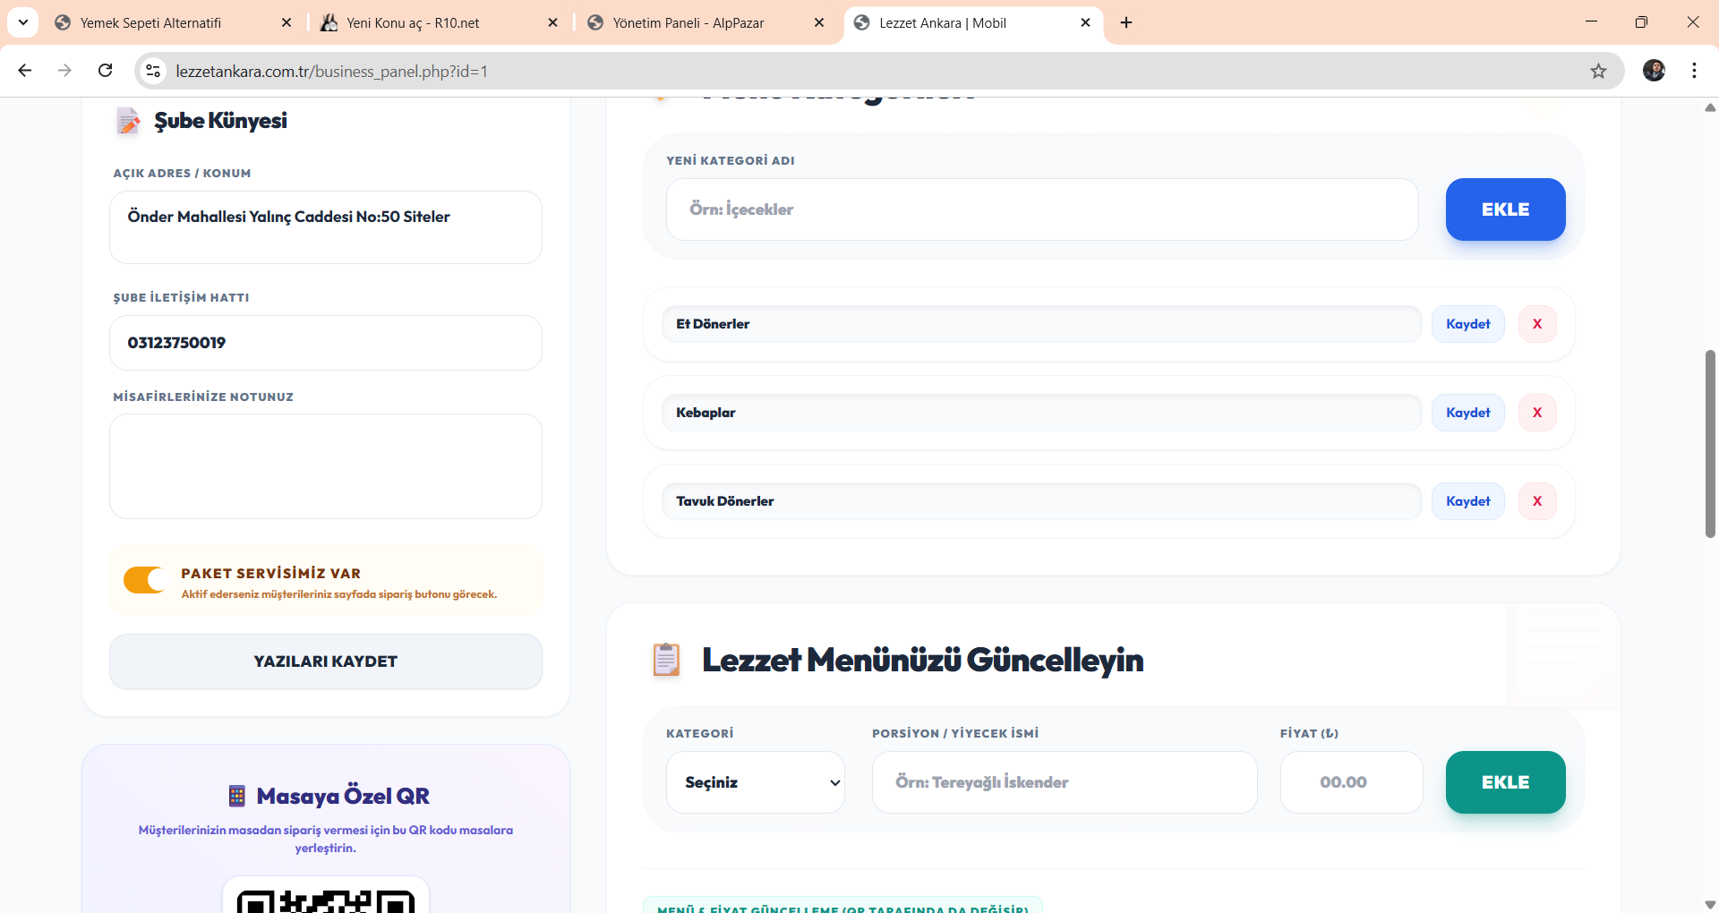
Task: Add menu item with green EKLE
Action: 1505,782
